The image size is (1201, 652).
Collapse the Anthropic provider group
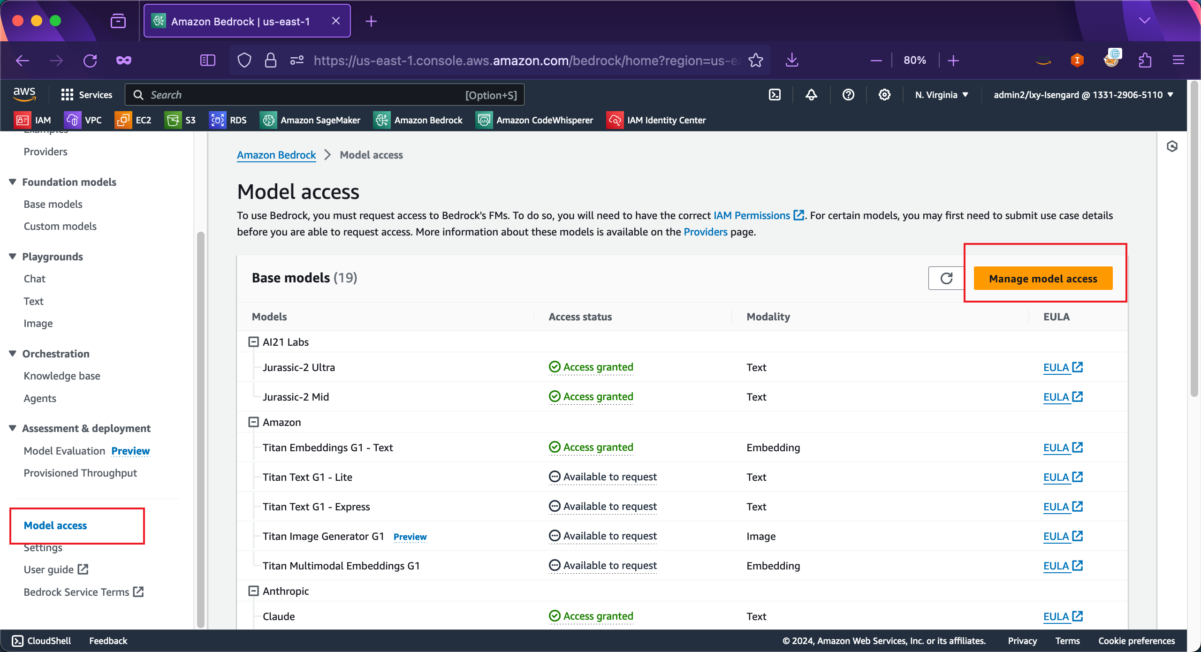(x=253, y=591)
